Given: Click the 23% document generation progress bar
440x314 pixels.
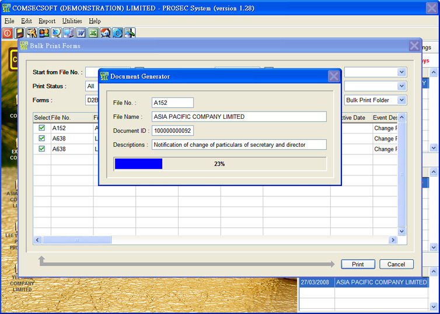Looking at the screenshot, I should (220, 164).
